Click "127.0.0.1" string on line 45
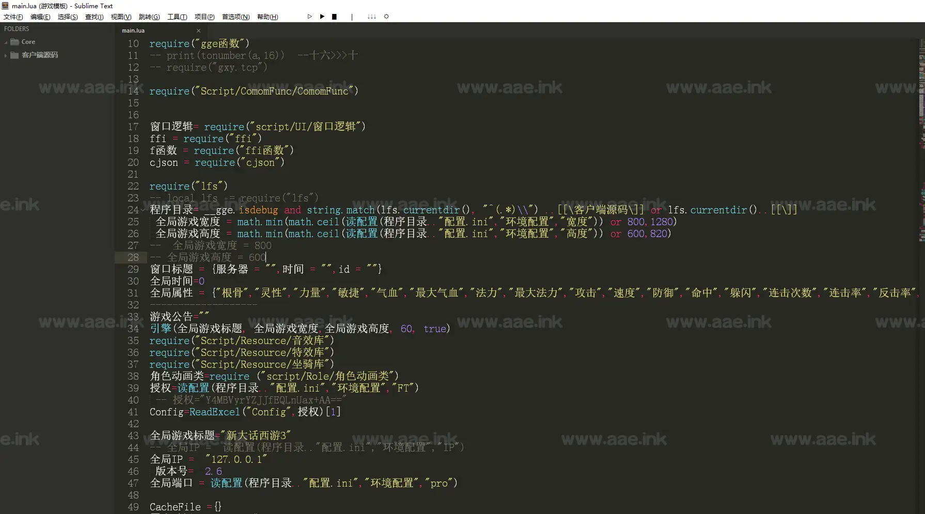The height and width of the screenshot is (514, 925). coord(236,459)
